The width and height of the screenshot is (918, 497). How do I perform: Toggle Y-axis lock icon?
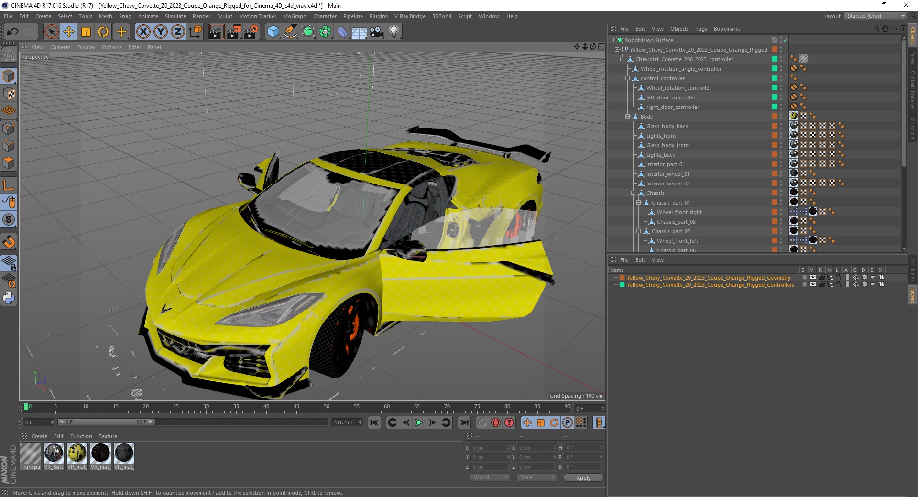(161, 32)
